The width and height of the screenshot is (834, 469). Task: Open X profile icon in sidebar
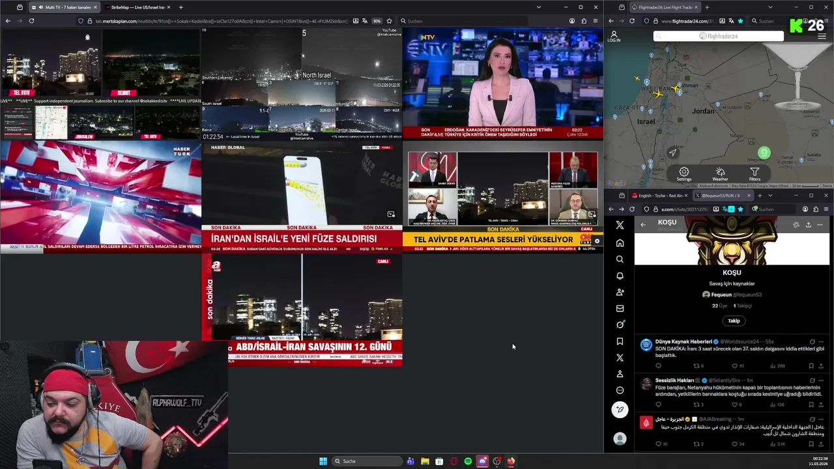click(620, 374)
